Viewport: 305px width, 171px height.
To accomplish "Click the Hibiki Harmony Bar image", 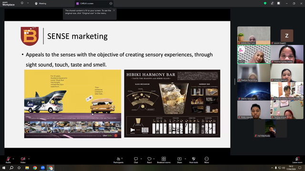I will point(172,104).
